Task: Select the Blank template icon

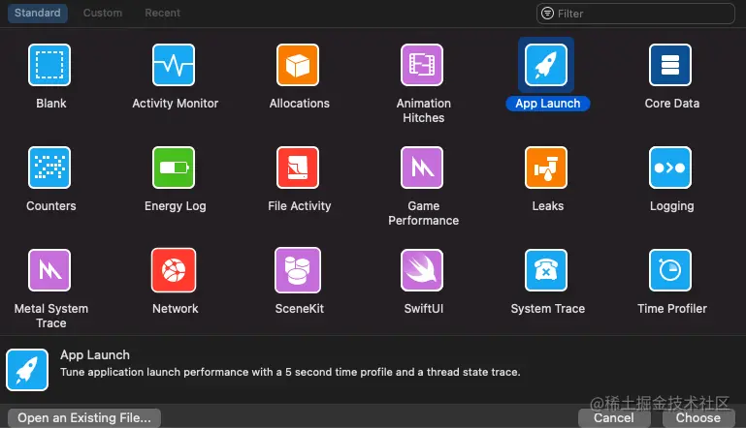Action: (x=49, y=65)
